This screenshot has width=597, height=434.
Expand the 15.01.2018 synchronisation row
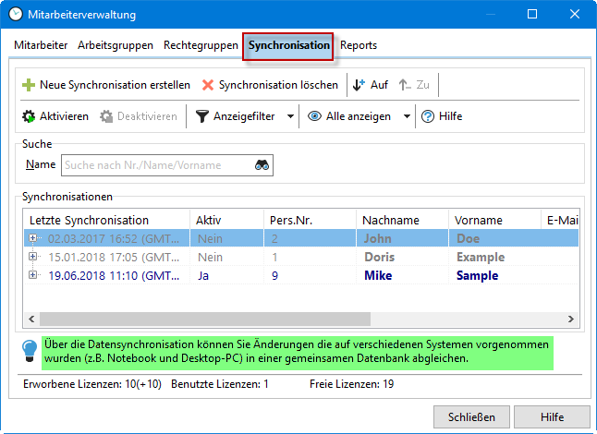tap(34, 257)
